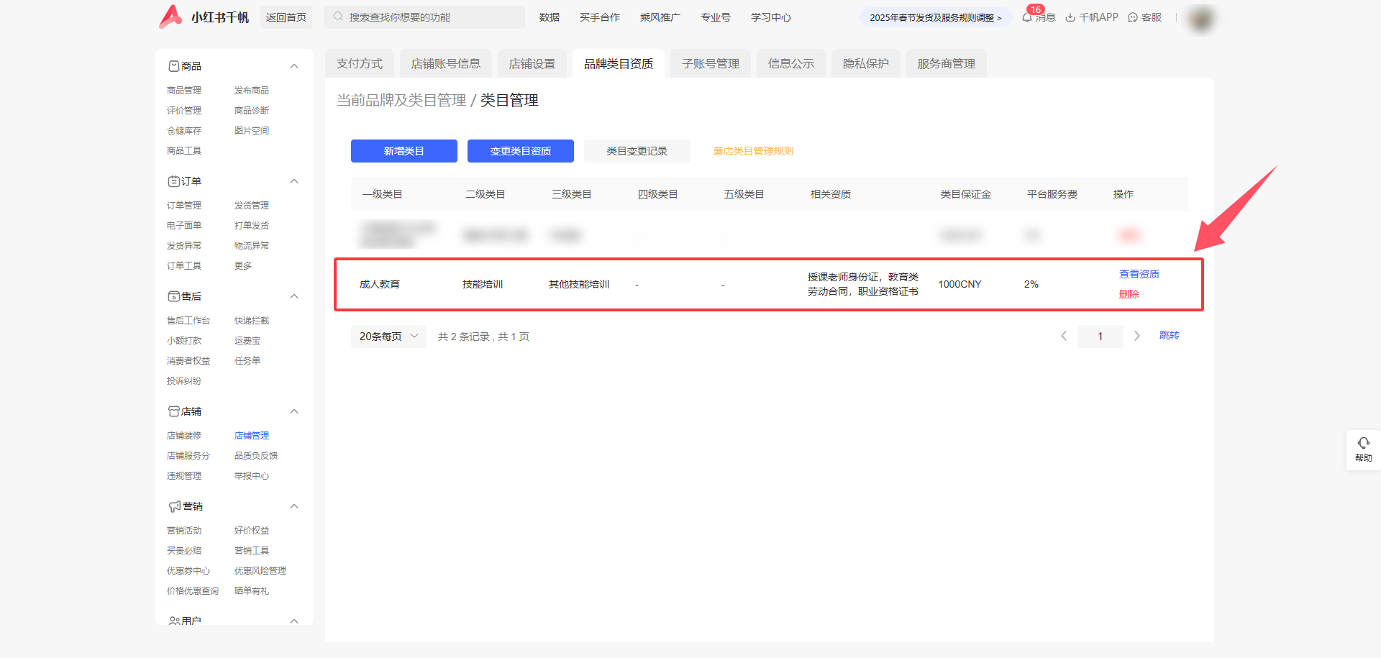Image resolution: width=1381 pixels, height=658 pixels.
Task: Click the 订单 section icon
Action: click(174, 181)
